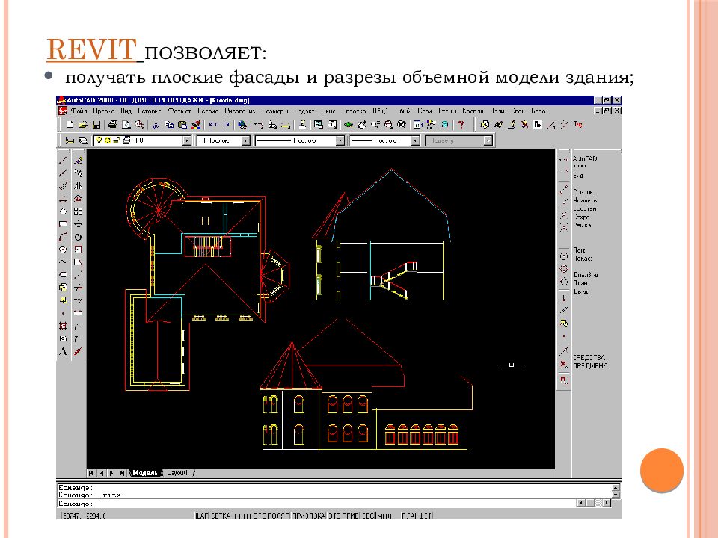
Task: Click the command line prompt input area
Action: (x=316, y=504)
